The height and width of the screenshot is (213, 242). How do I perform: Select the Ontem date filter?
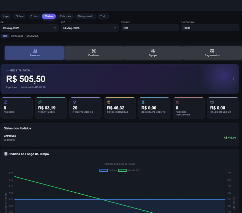point(20,16)
